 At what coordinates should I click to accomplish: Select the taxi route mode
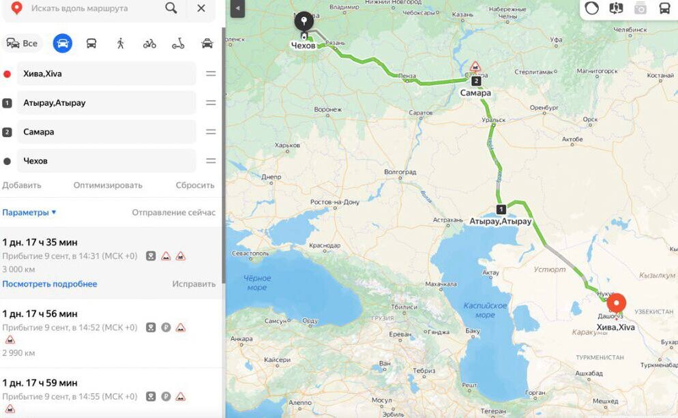point(207,43)
